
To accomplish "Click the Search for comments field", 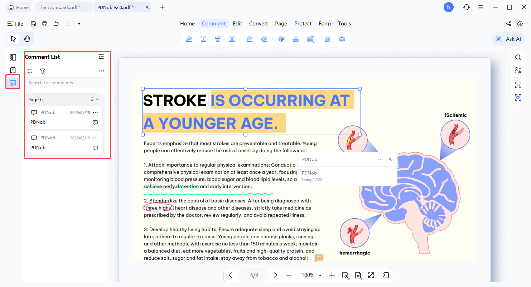I will [65, 83].
